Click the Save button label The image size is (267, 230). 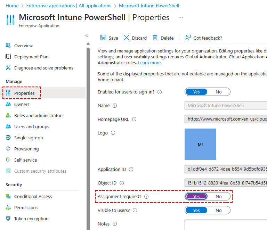tap(113, 38)
